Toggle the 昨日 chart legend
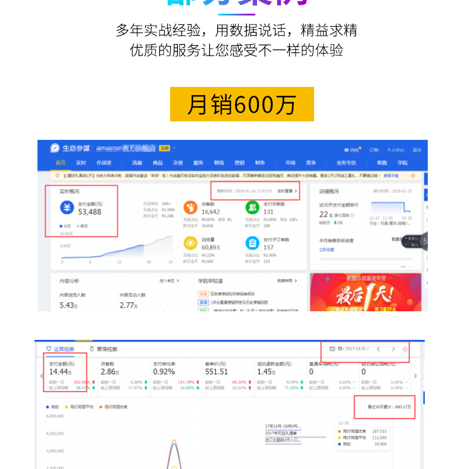The width and height of the screenshot is (470, 469). coord(83,226)
